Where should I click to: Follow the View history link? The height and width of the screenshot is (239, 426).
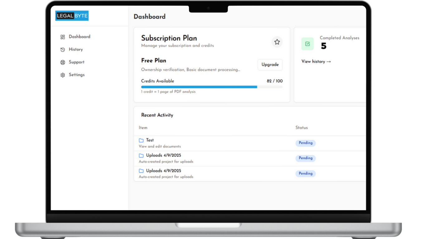(316, 62)
